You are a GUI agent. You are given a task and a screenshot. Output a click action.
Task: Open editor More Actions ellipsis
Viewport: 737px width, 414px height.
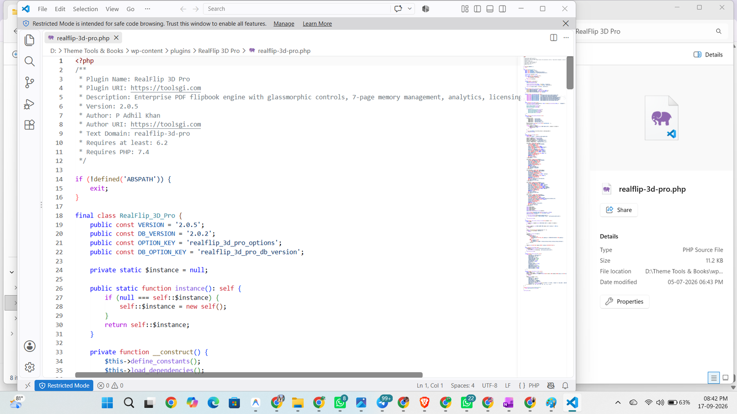click(566, 38)
